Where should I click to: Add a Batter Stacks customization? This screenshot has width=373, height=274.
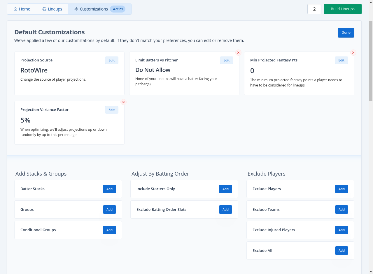point(109,189)
